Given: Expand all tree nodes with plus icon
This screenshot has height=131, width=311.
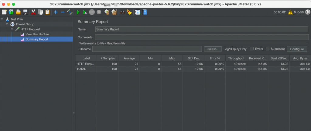Looking at the screenshot, I should click(x=56, y=12).
